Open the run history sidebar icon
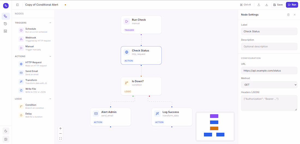 tap(5, 23)
